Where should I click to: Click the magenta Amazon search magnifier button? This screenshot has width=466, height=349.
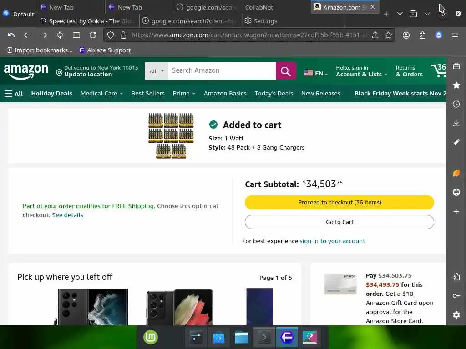(286, 71)
